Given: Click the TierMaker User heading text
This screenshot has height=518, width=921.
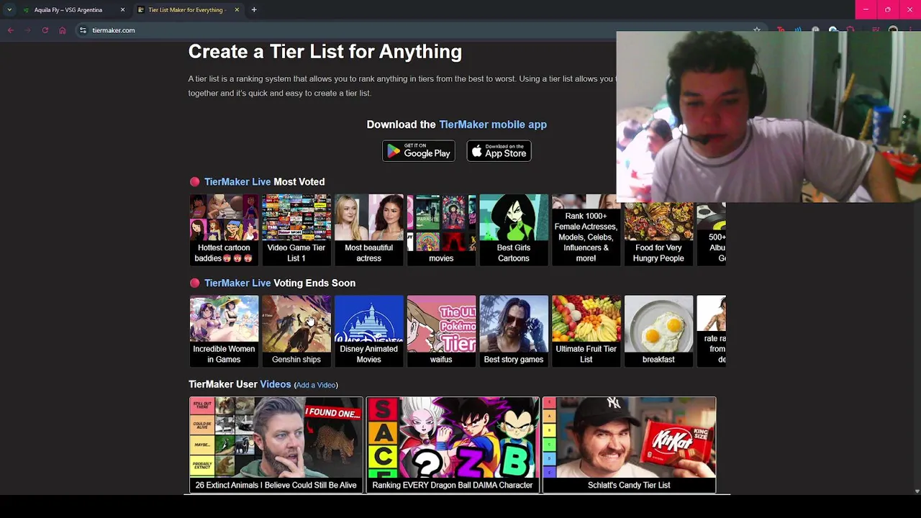Looking at the screenshot, I should click(223, 385).
